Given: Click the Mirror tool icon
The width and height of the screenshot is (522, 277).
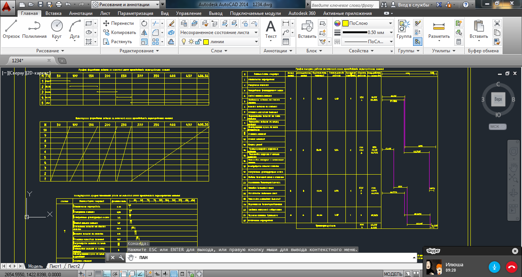Looking at the screenshot, I should (x=144, y=32).
